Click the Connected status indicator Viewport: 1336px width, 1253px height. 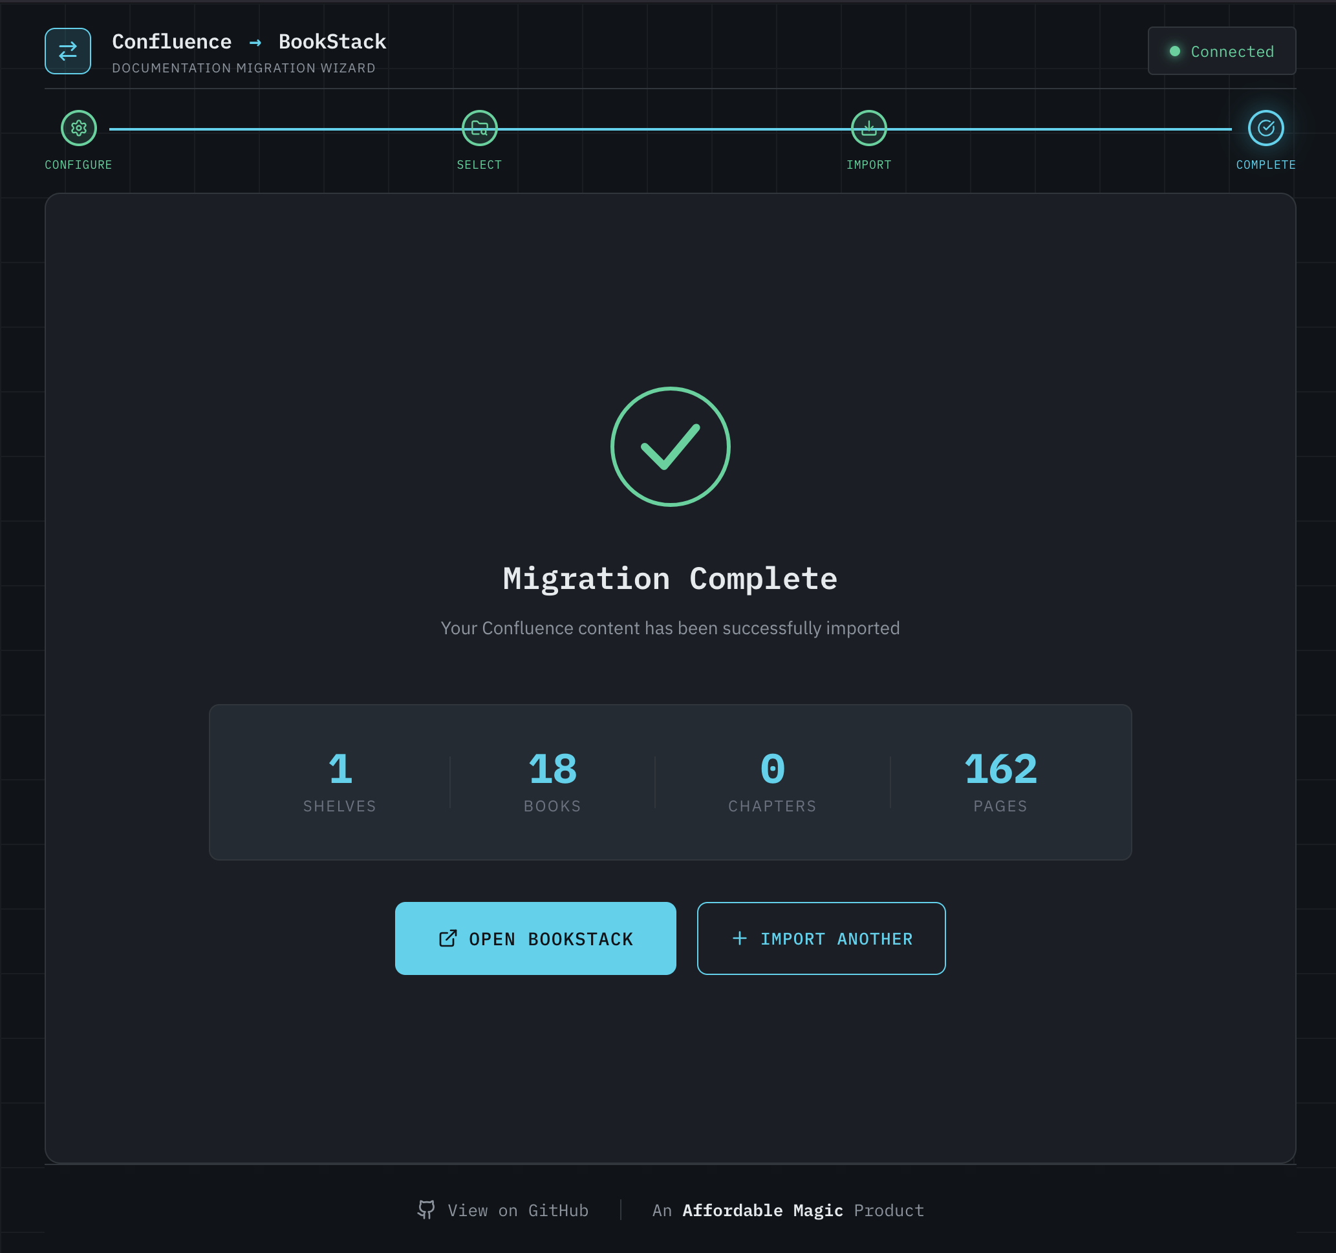click(1222, 51)
